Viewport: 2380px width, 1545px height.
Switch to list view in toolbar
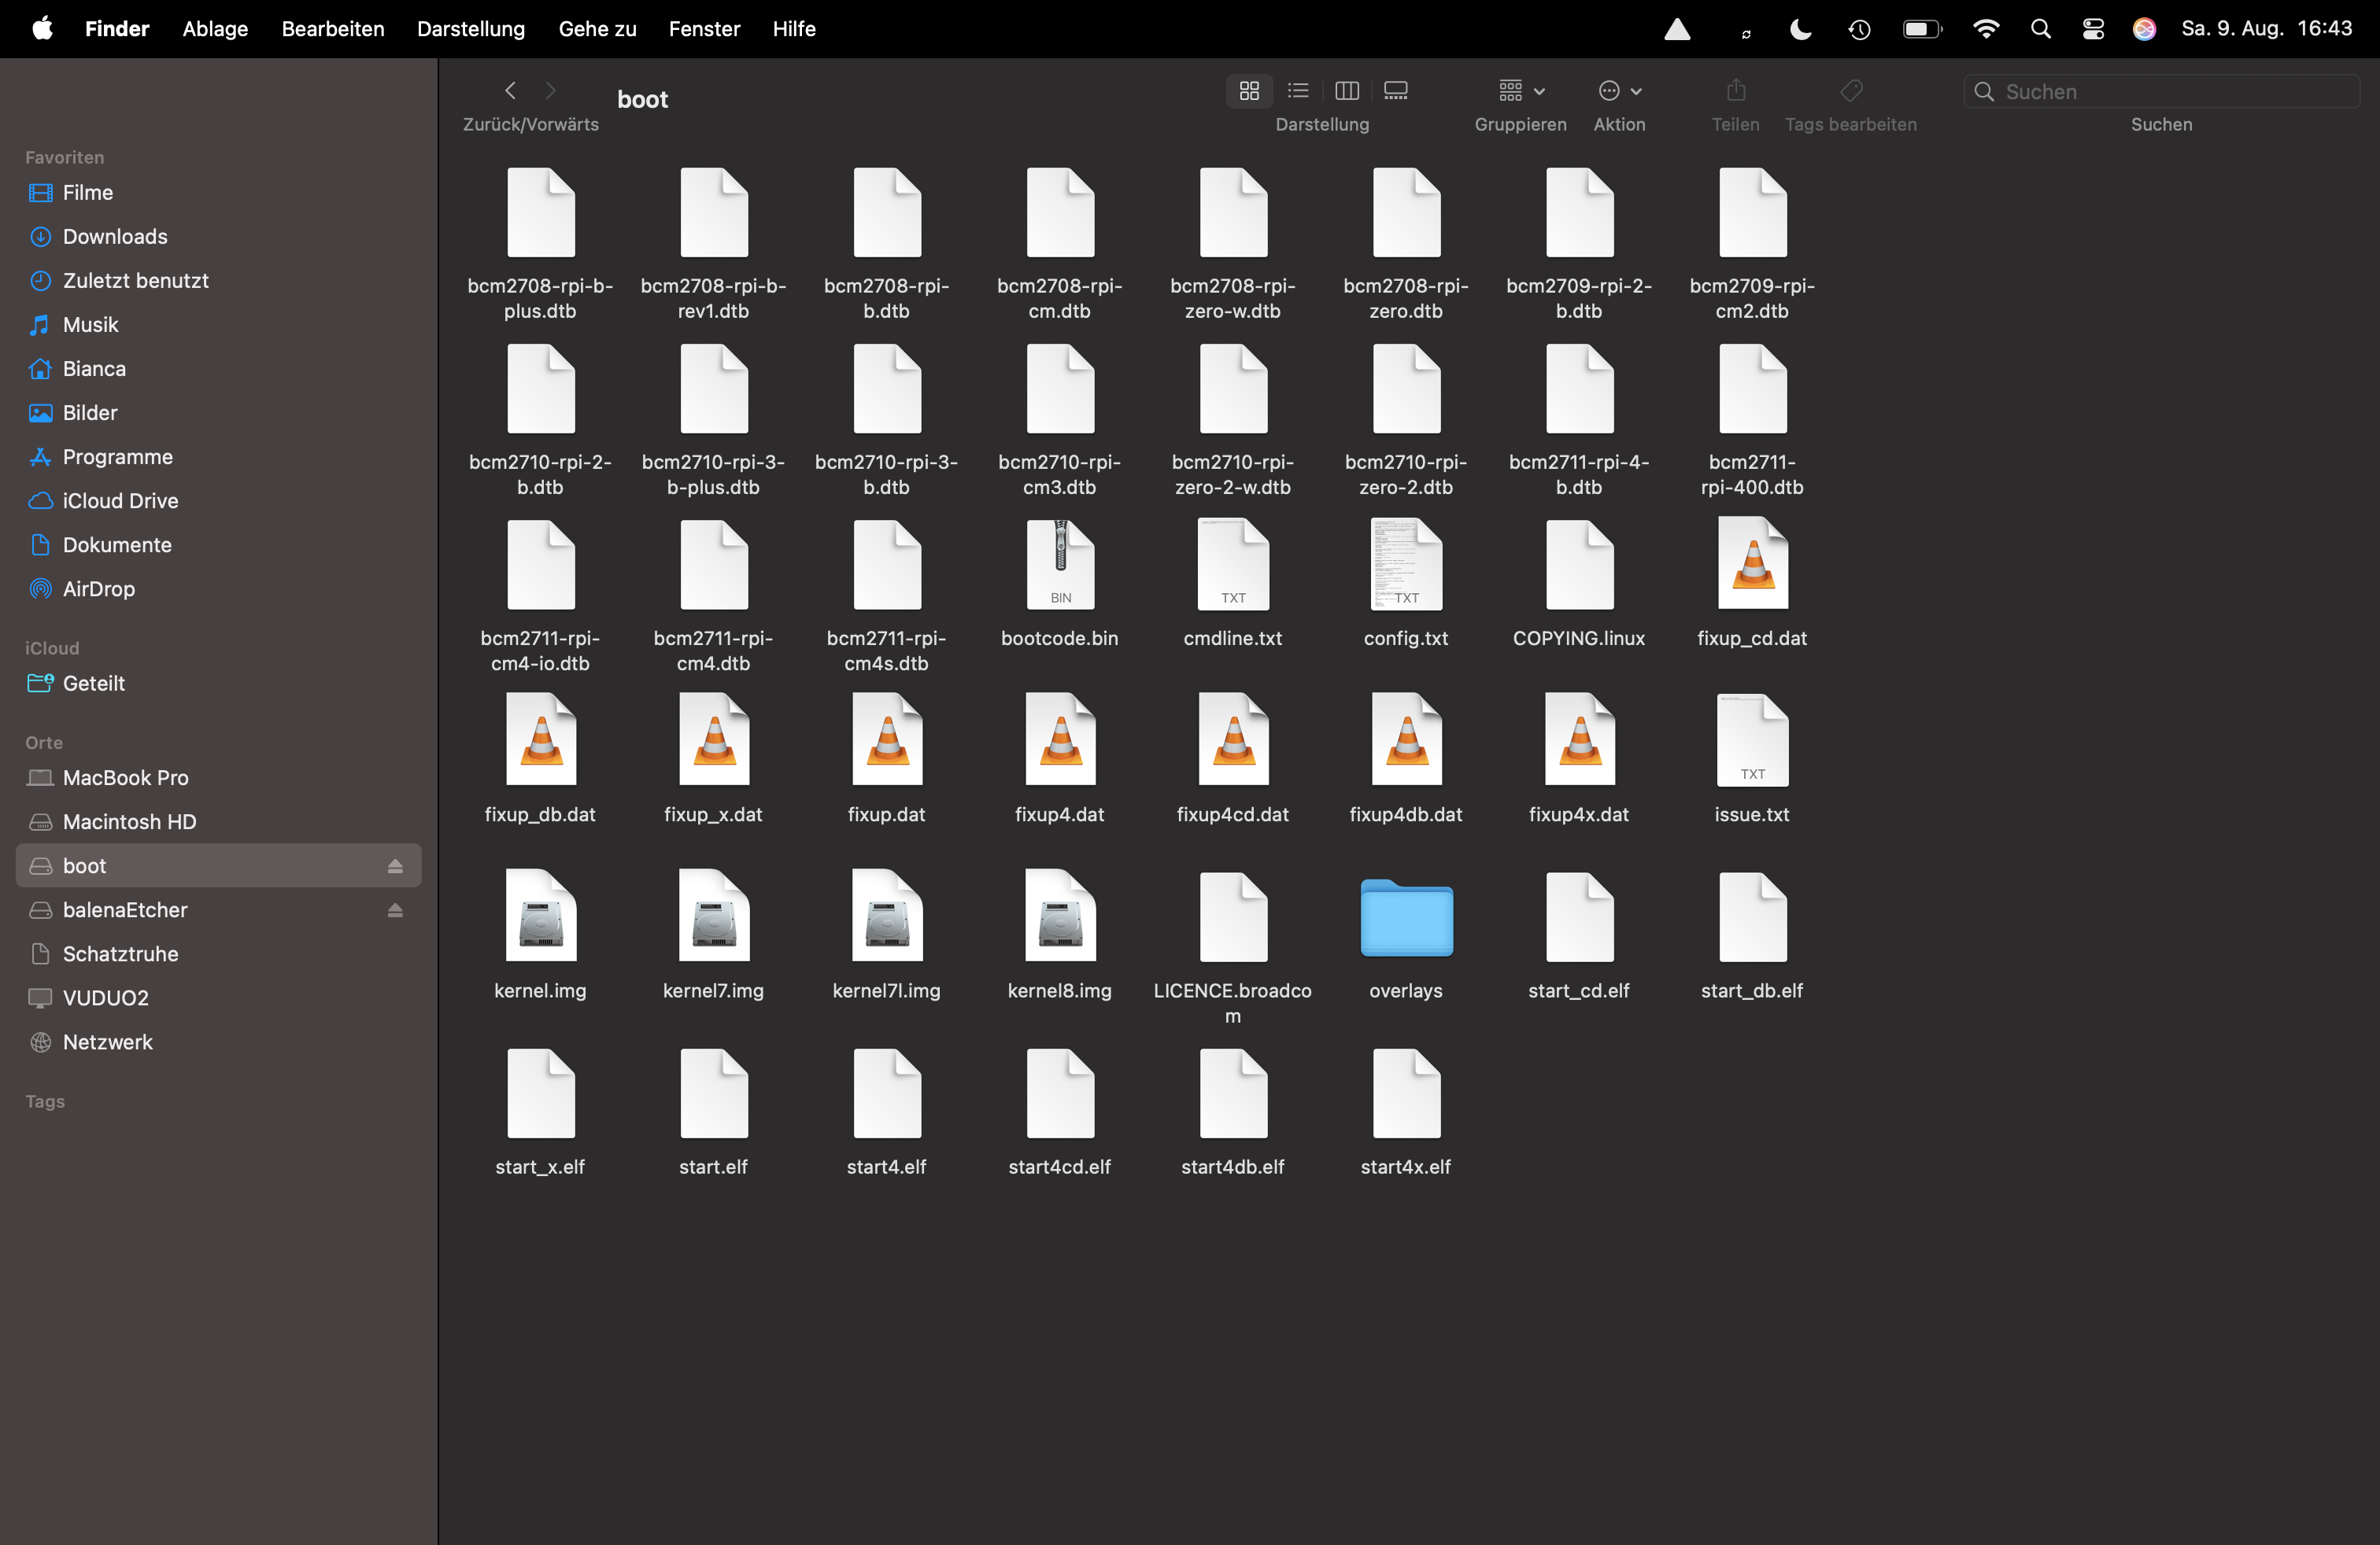[1298, 91]
